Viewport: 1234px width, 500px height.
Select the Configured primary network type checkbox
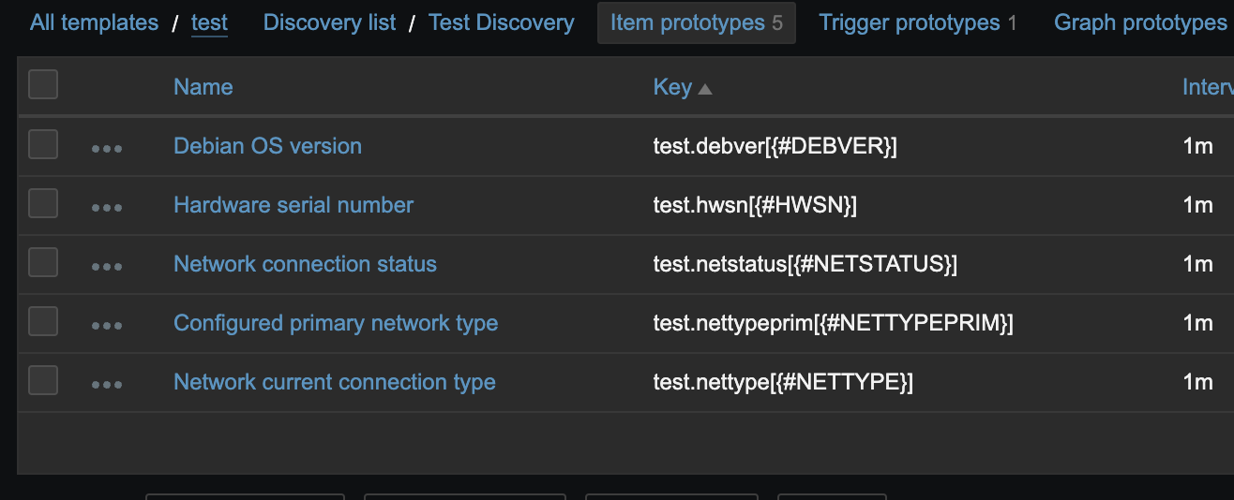click(x=43, y=322)
